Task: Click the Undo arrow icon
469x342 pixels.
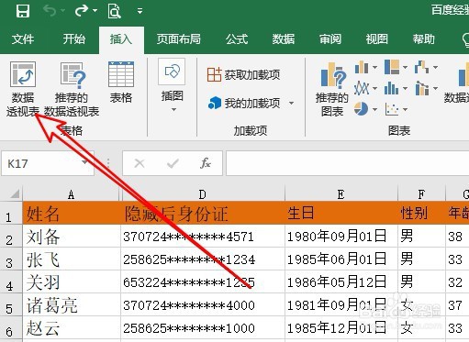Action: pos(50,11)
